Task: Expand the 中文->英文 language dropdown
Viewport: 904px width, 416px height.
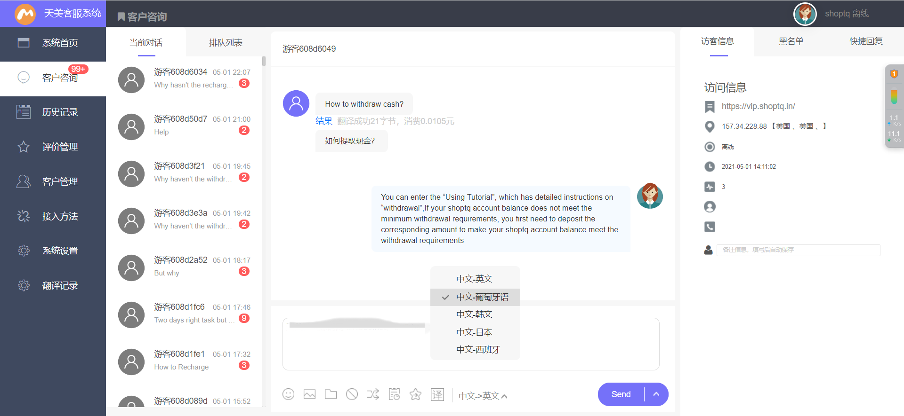Action: [x=483, y=396]
